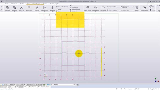This screenshot has height=90, width=160.
Task: Open the Elenco disegni drawing list
Action: [88, 8]
